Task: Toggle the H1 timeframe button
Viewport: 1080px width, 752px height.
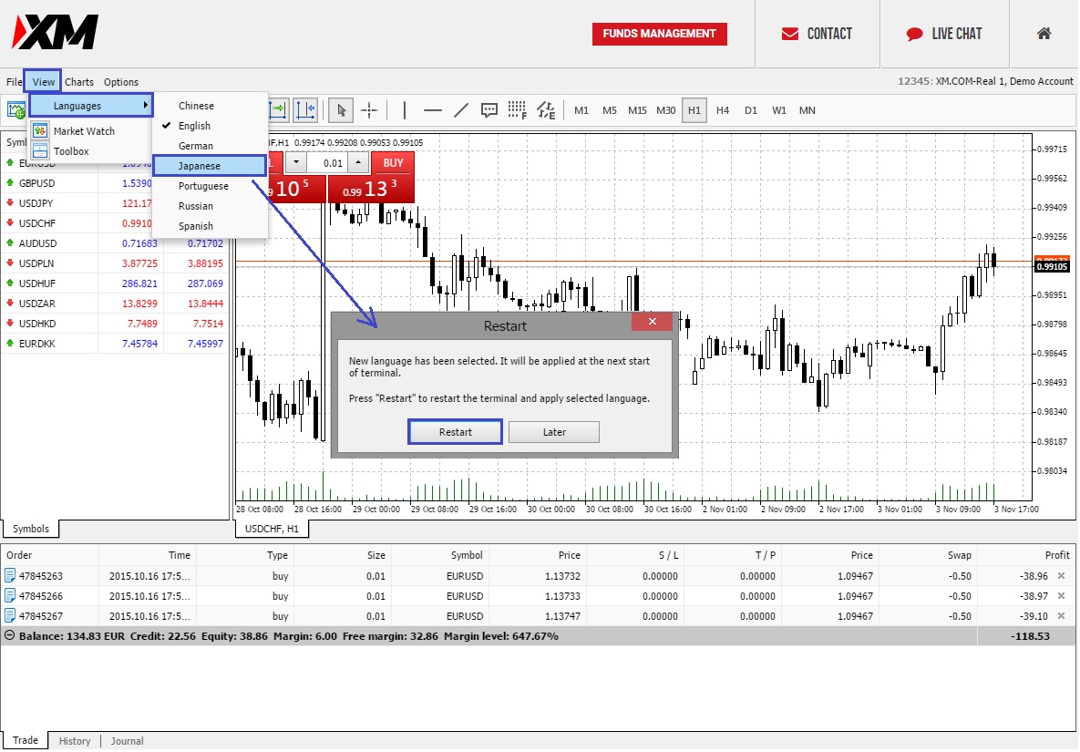Action: click(x=694, y=110)
